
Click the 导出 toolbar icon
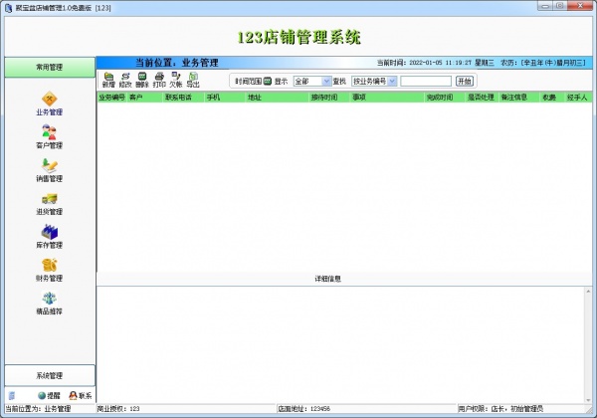tap(193, 80)
